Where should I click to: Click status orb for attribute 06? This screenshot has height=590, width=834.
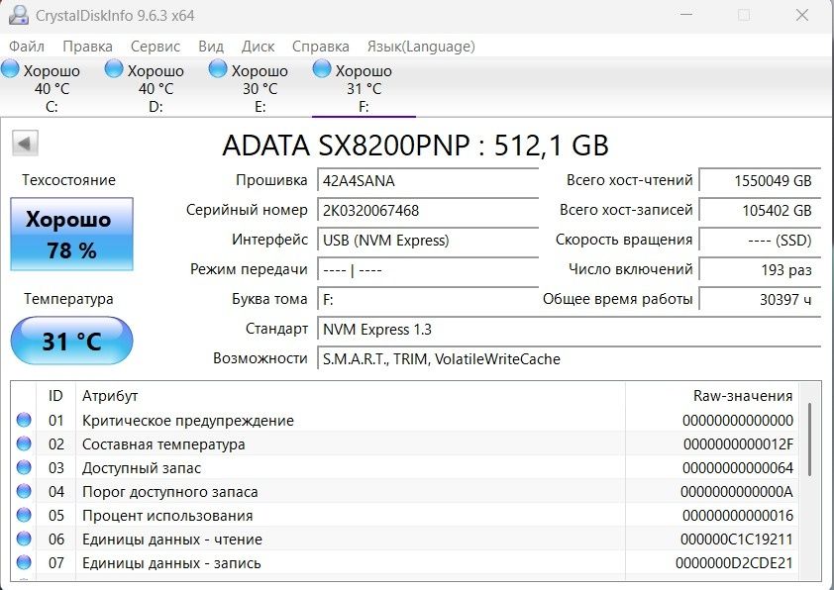24,539
